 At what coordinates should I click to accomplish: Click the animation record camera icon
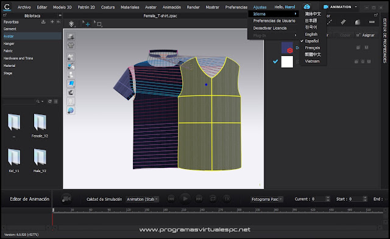click(x=66, y=199)
